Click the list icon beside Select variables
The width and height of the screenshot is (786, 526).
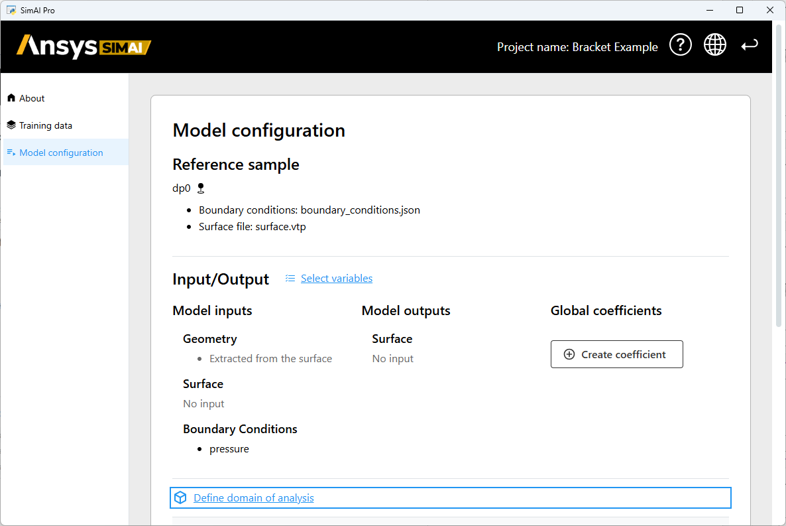coord(290,279)
